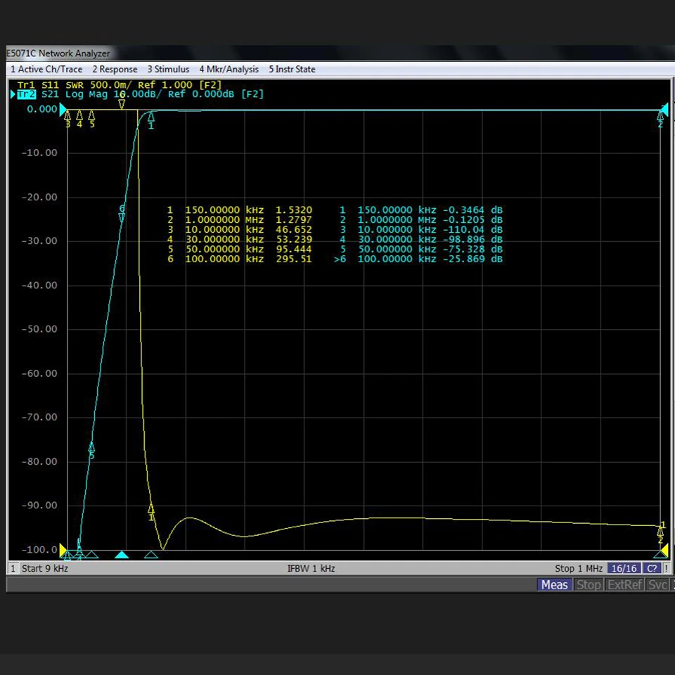Select marker 4 on the top reference line
The width and height of the screenshot is (675, 675).
[79, 120]
